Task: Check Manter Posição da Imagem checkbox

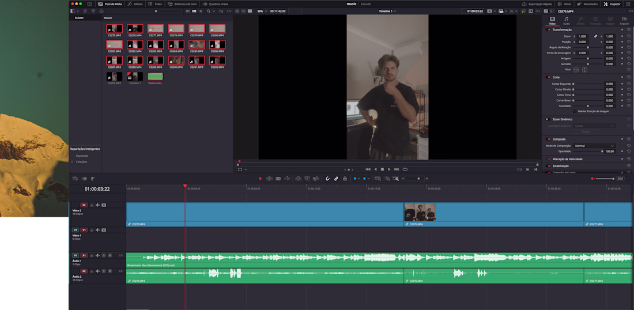Action: [x=575, y=111]
